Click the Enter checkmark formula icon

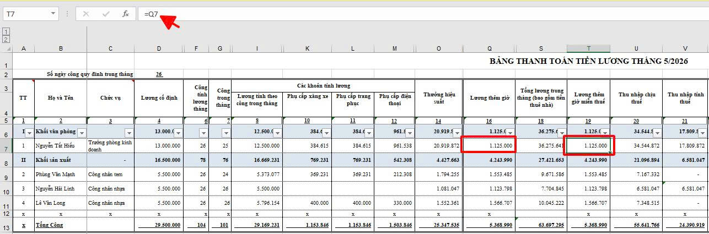pos(106,14)
